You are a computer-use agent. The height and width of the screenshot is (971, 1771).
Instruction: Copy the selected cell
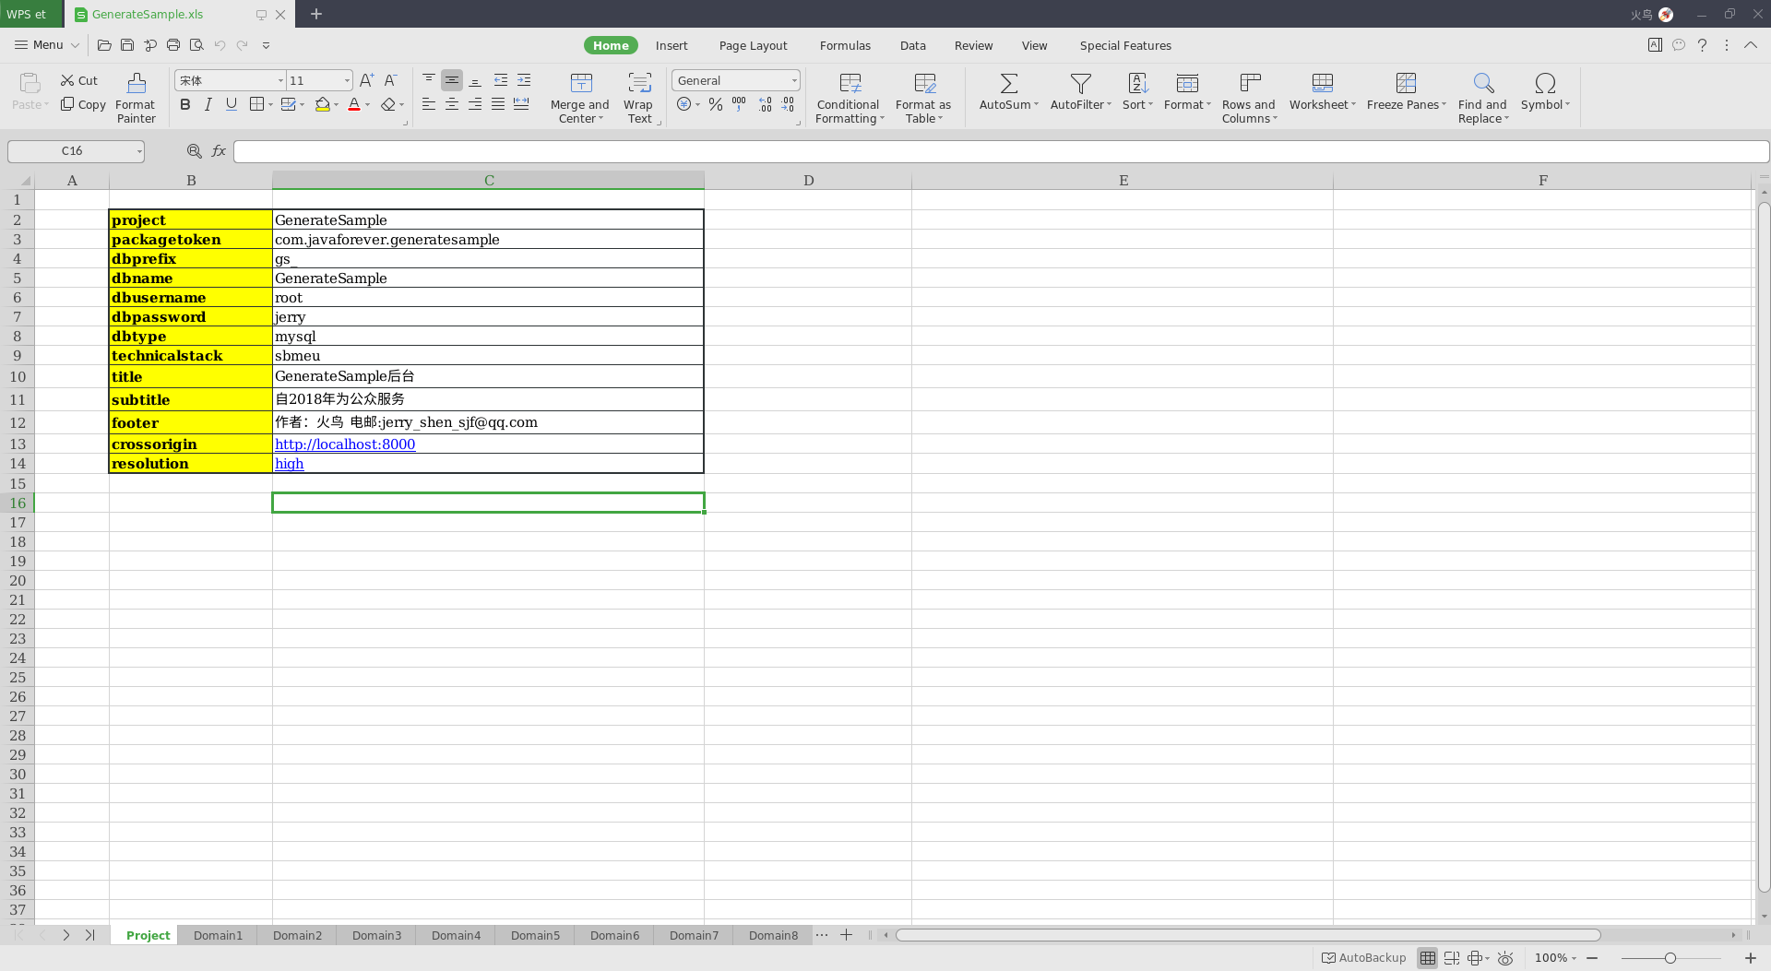tap(83, 104)
